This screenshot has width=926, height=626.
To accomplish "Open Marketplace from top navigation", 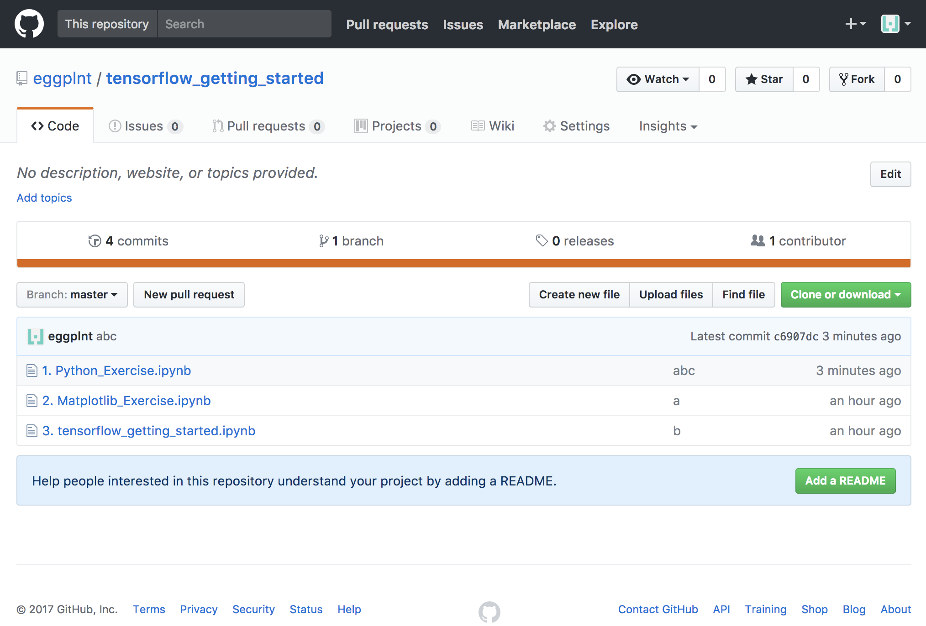I will (537, 24).
